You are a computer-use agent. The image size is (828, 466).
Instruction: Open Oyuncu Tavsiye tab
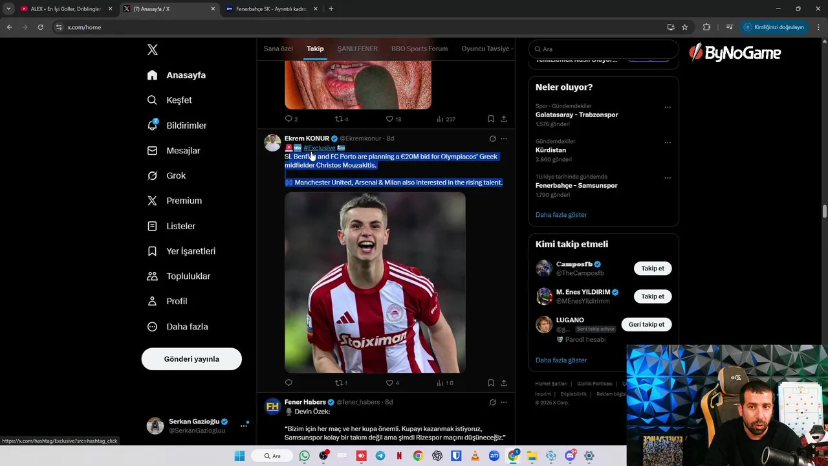click(x=486, y=49)
